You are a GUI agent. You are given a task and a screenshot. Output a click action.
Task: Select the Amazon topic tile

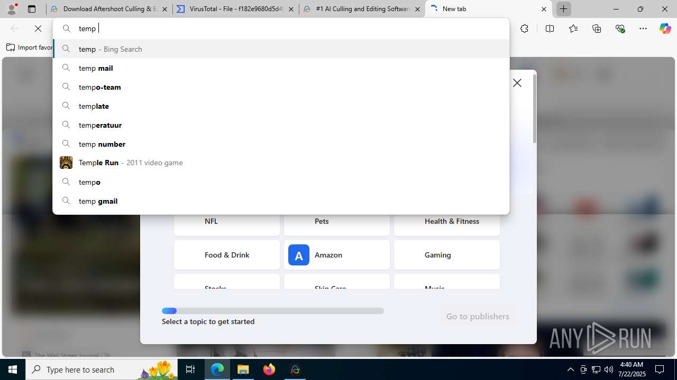tap(337, 255)
